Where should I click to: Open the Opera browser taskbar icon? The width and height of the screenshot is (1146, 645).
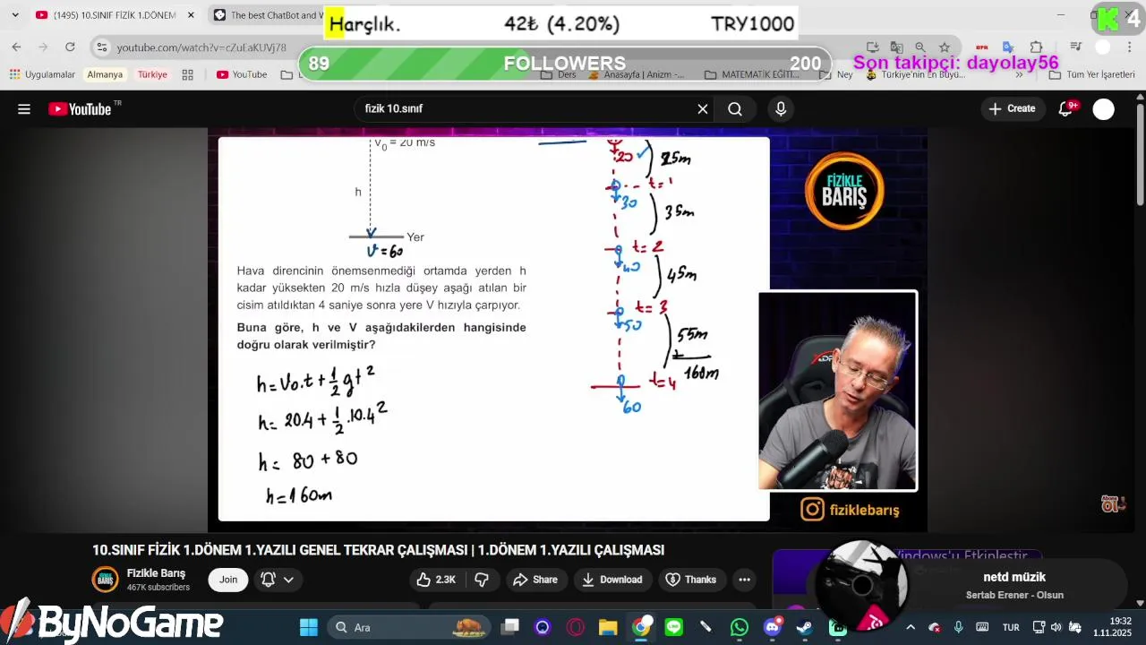575,627
